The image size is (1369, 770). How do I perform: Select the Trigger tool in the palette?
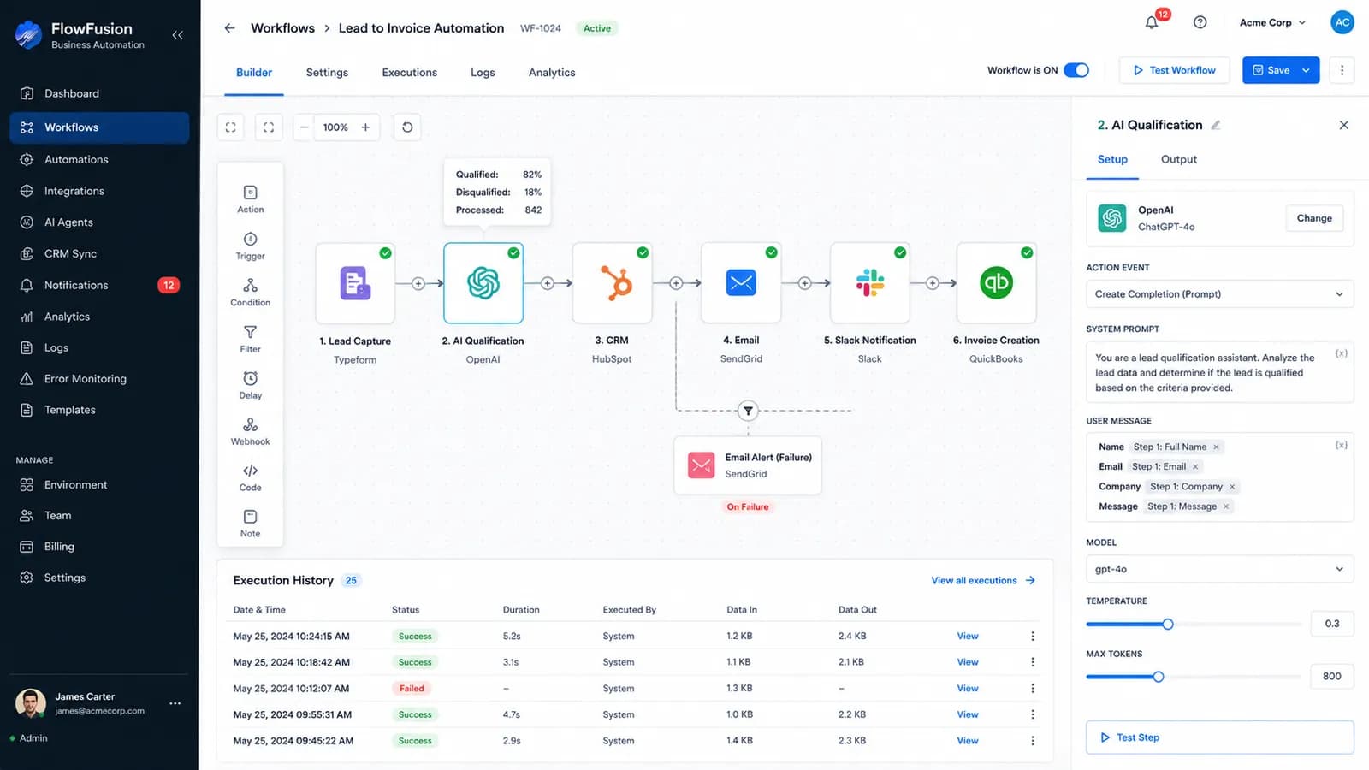(250, 246)
